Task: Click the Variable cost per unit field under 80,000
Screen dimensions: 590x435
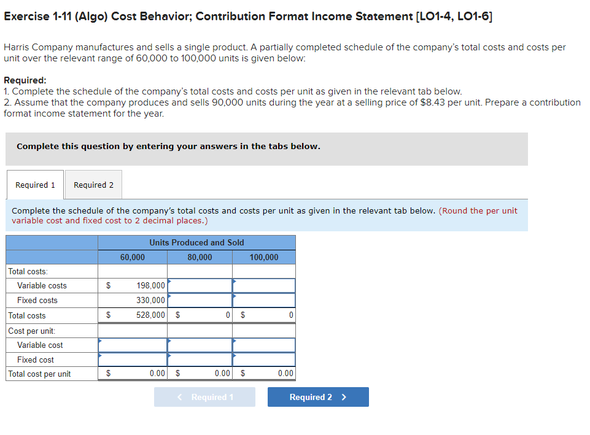Action: tap(200, 345)
